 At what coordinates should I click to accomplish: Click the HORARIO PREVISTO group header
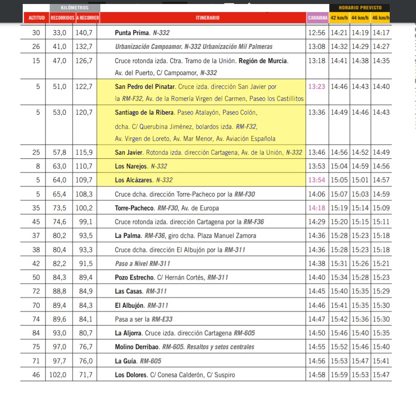(x=360, y=8)
